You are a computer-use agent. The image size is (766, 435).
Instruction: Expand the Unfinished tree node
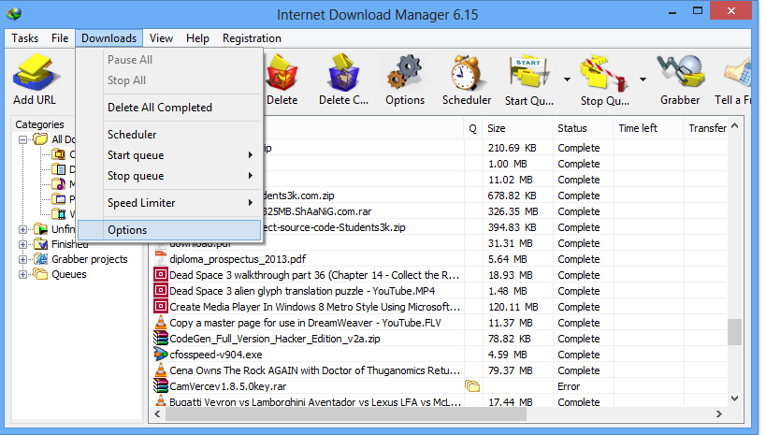[x=22, y=229]
